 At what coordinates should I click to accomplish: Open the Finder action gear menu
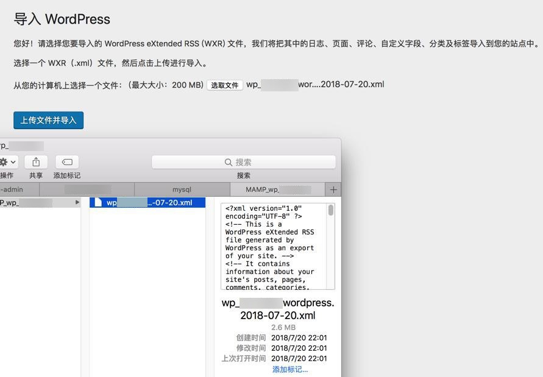9,162
